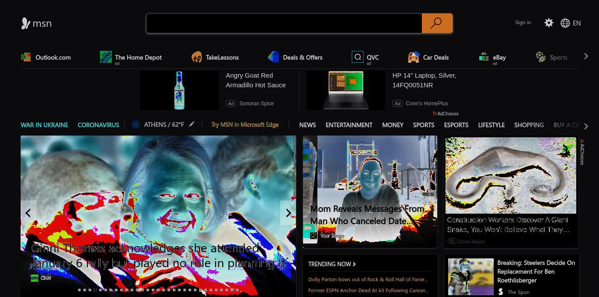The image size is (599, 297).
Task: Click the Sports icon
Action: [541, 57]
